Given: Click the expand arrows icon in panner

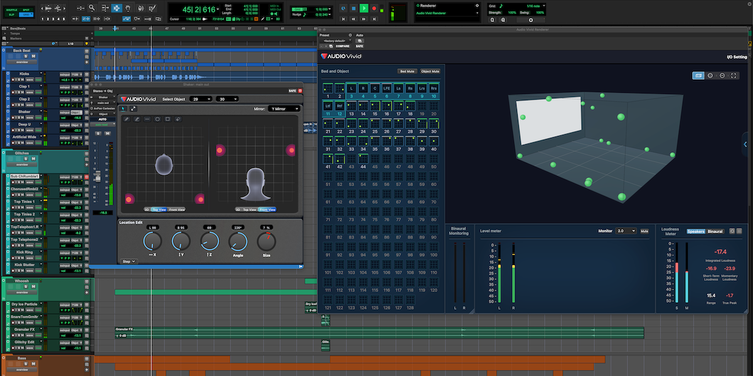Looking at the screenshot, I should pyautogui.click(x=134, y=108).
